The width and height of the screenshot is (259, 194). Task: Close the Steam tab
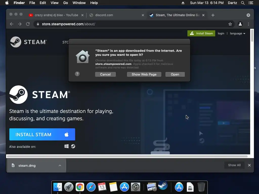coord(203,15)
